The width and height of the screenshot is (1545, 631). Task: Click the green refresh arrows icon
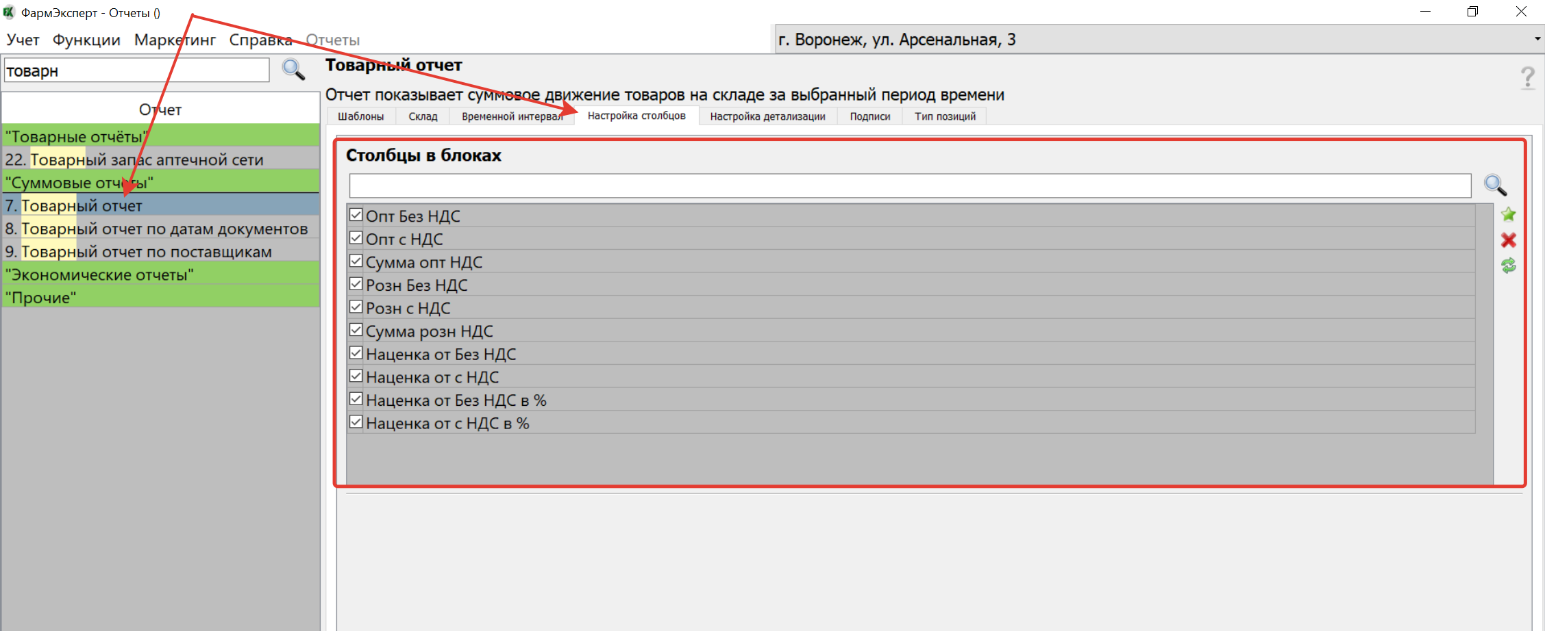click(x=1508, y=266)
